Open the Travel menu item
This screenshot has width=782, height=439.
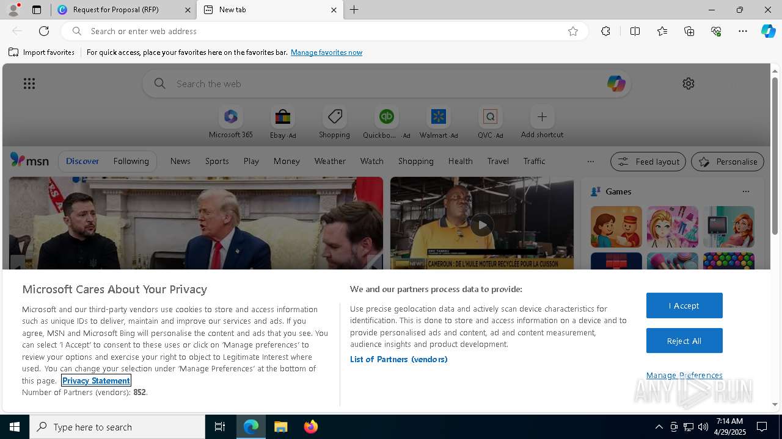pos(498,161)
